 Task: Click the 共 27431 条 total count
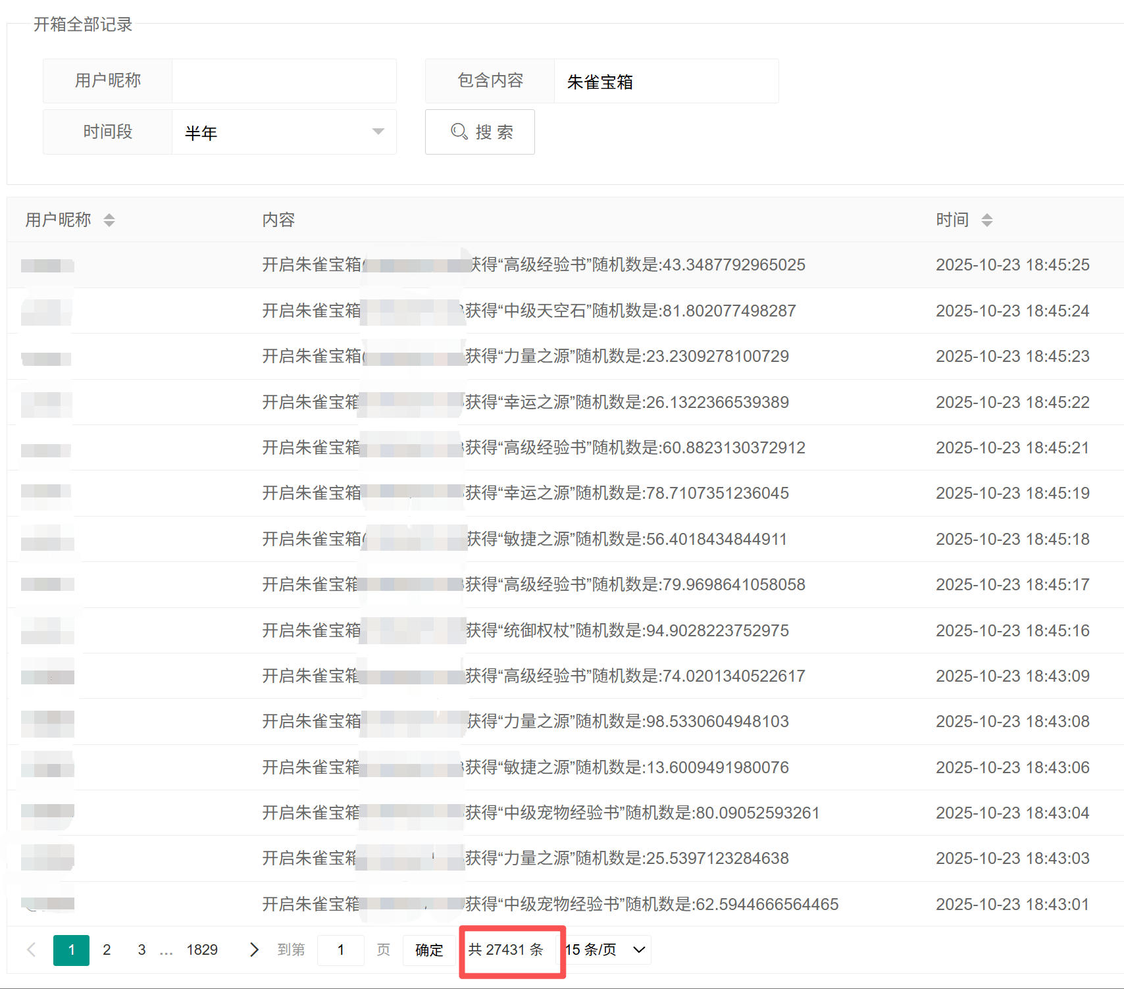505,950
